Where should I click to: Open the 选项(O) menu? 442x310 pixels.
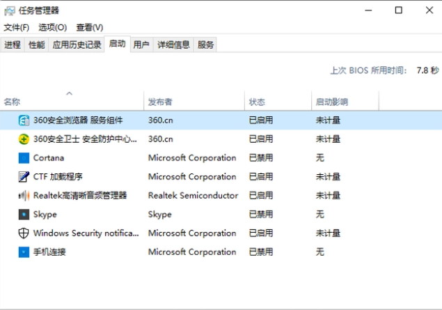(52, 27)
